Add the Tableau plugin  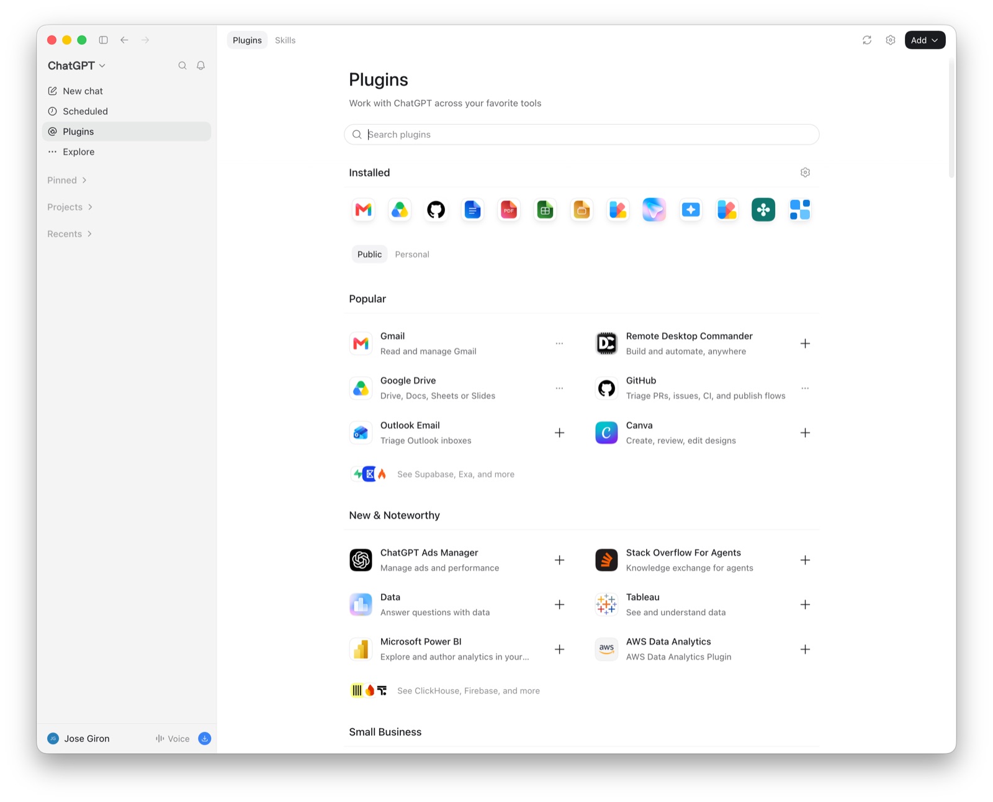point(805,605)
